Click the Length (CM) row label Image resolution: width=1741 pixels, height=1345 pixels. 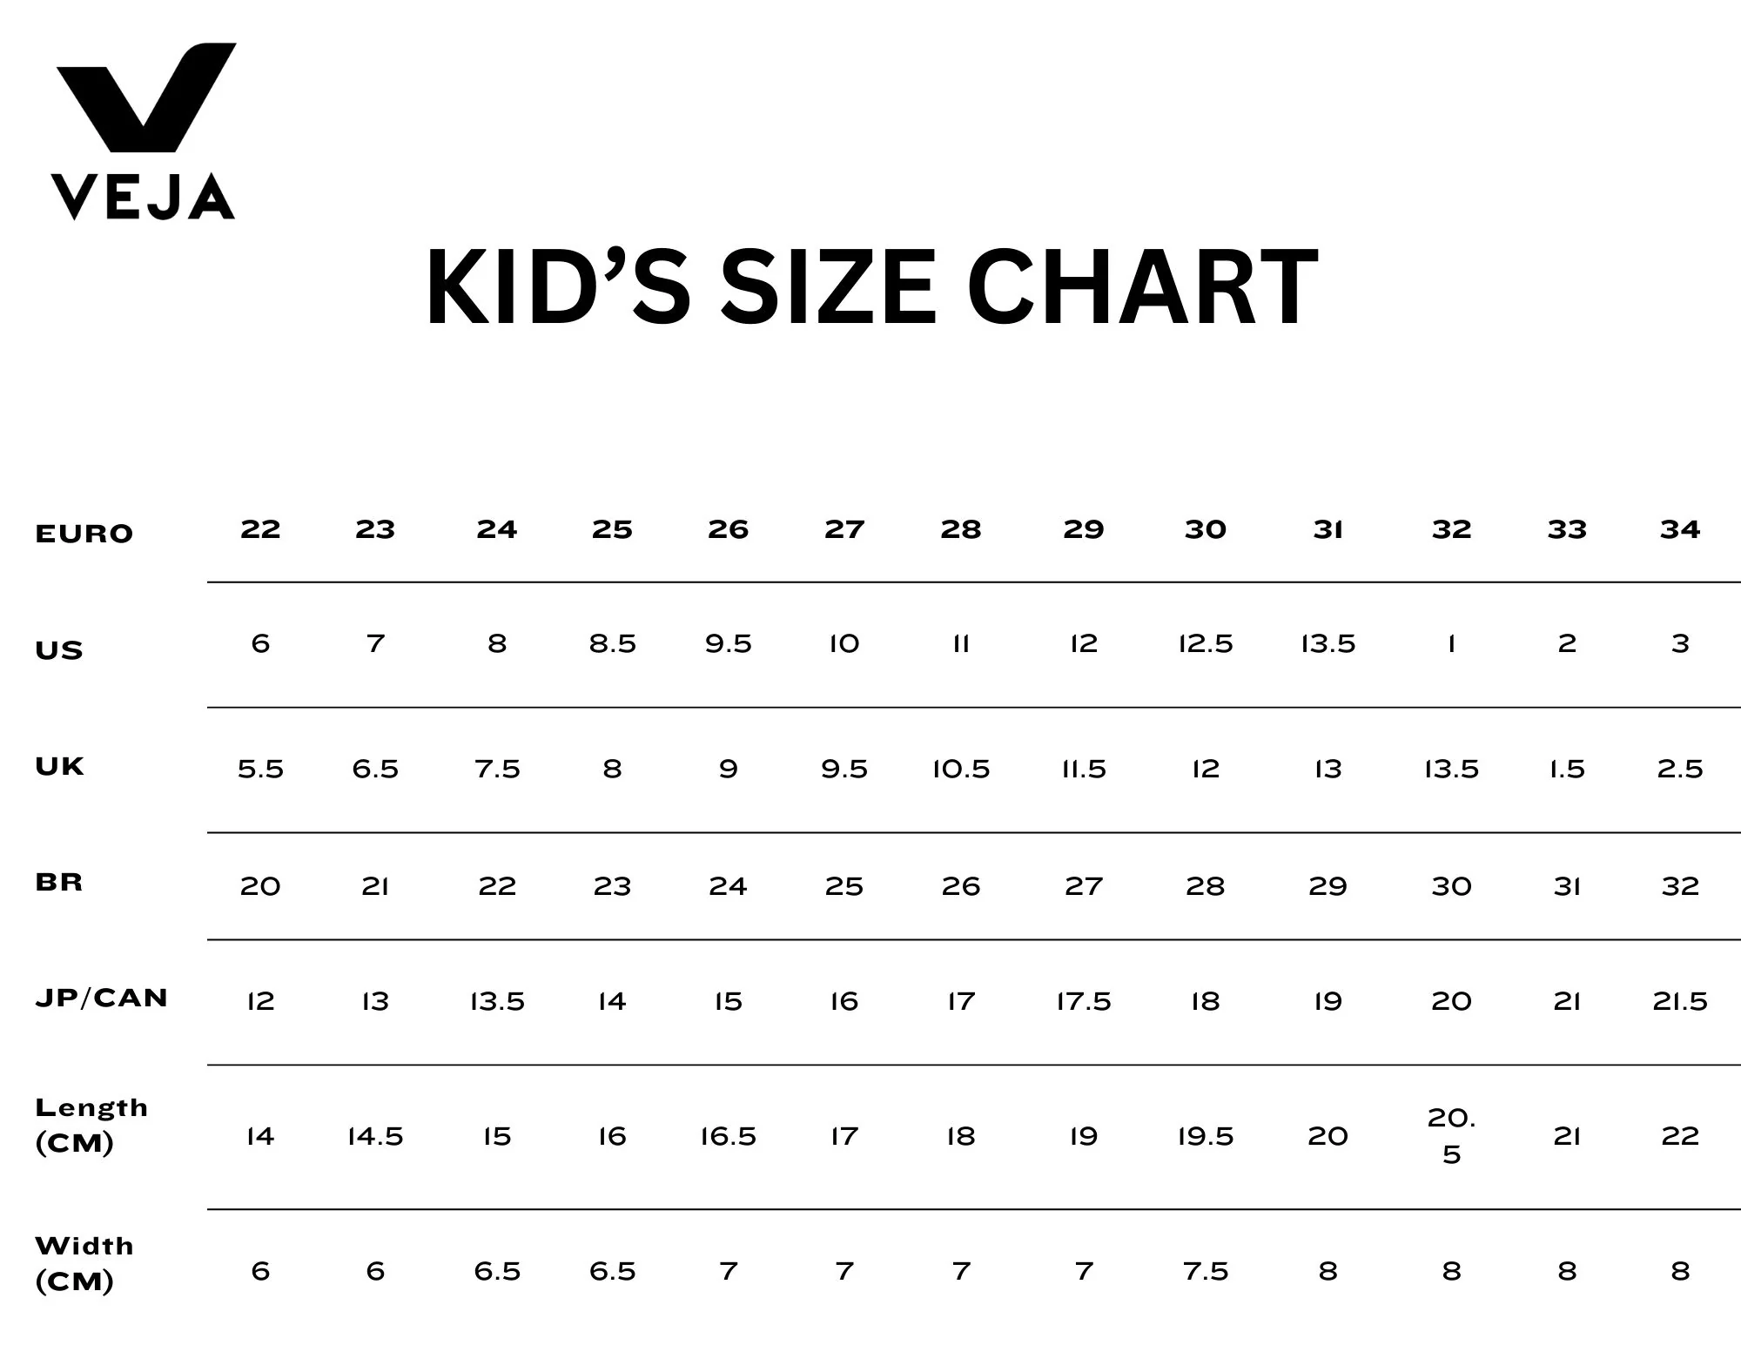[x=91, y=1125]
